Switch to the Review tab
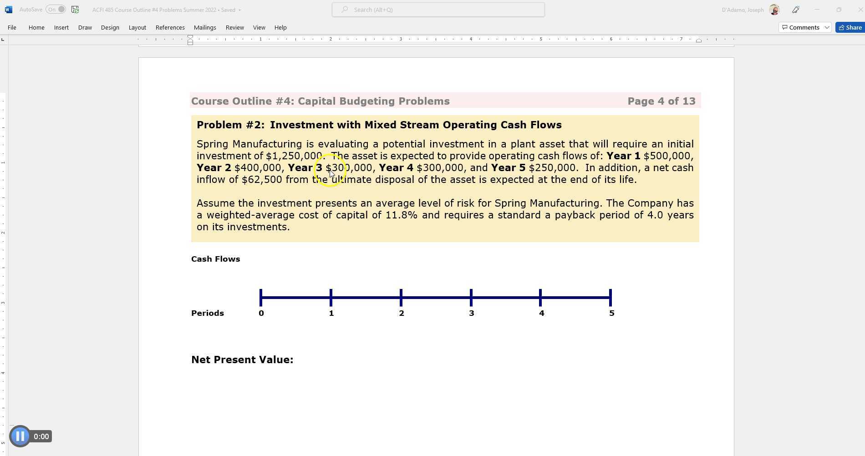 click(x=234, y=27)
